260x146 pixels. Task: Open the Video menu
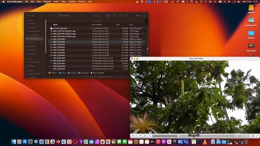click(x=63, y=2)
